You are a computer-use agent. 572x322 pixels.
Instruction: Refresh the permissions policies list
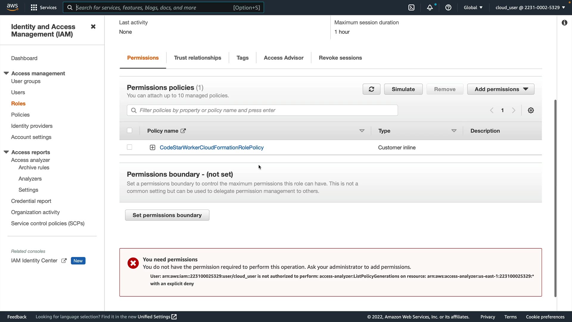click(x=371, y=89)
